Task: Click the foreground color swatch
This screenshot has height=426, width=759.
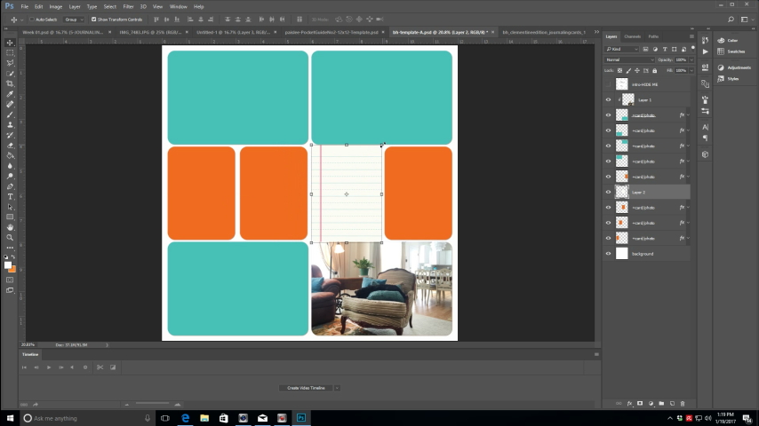Action: click(x=8, y=265)
